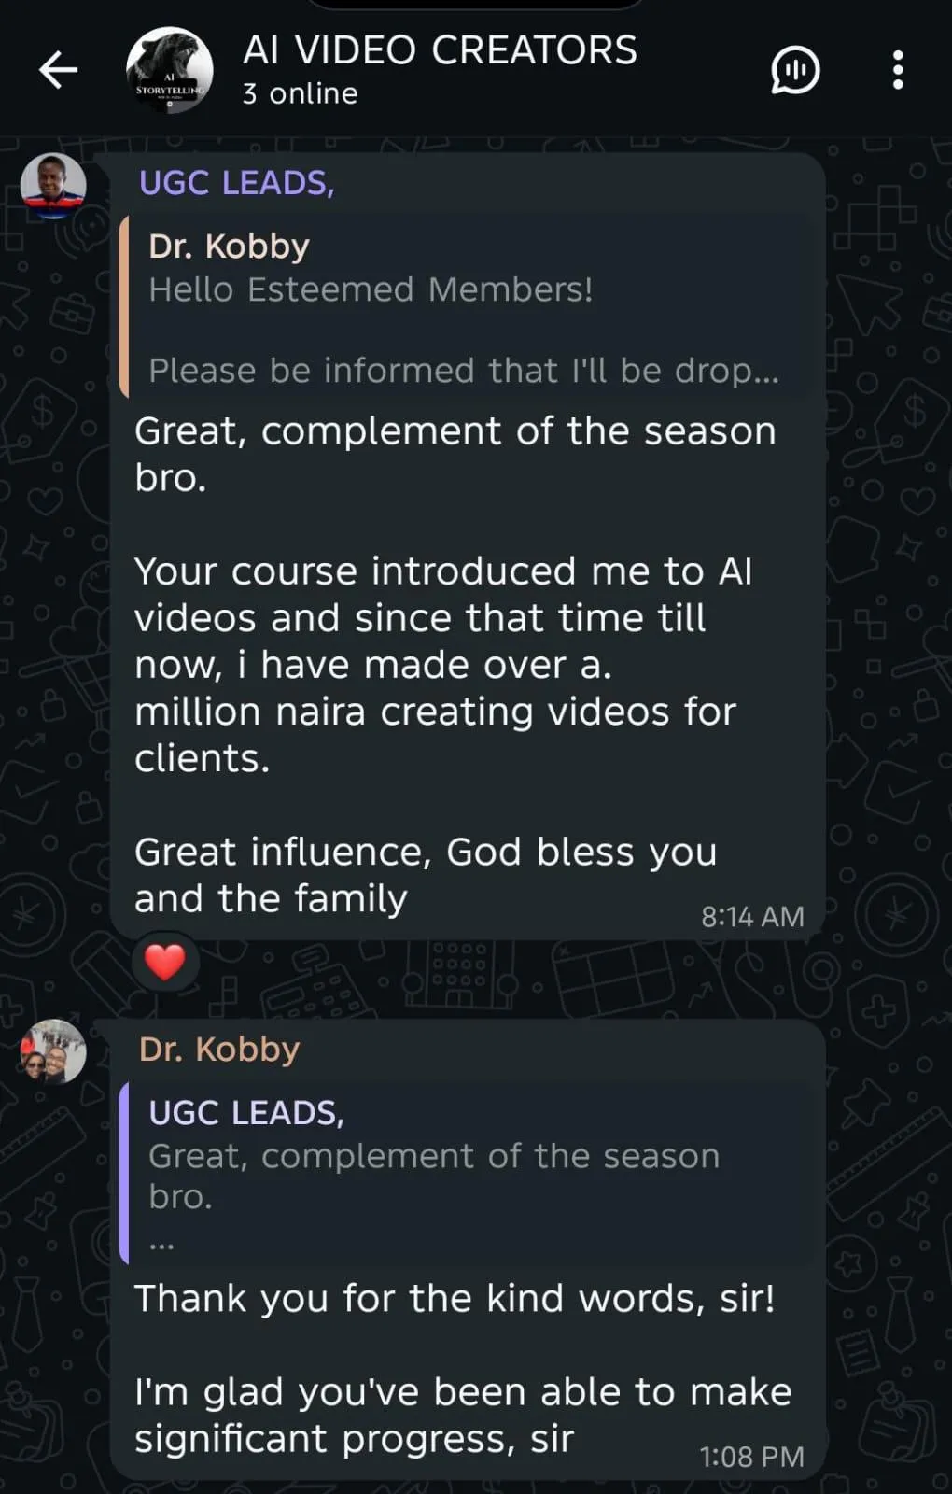Tap 'UGC LEADS,' name in quoted reply
The image size is (952, 1494).
click(246, 1113)
